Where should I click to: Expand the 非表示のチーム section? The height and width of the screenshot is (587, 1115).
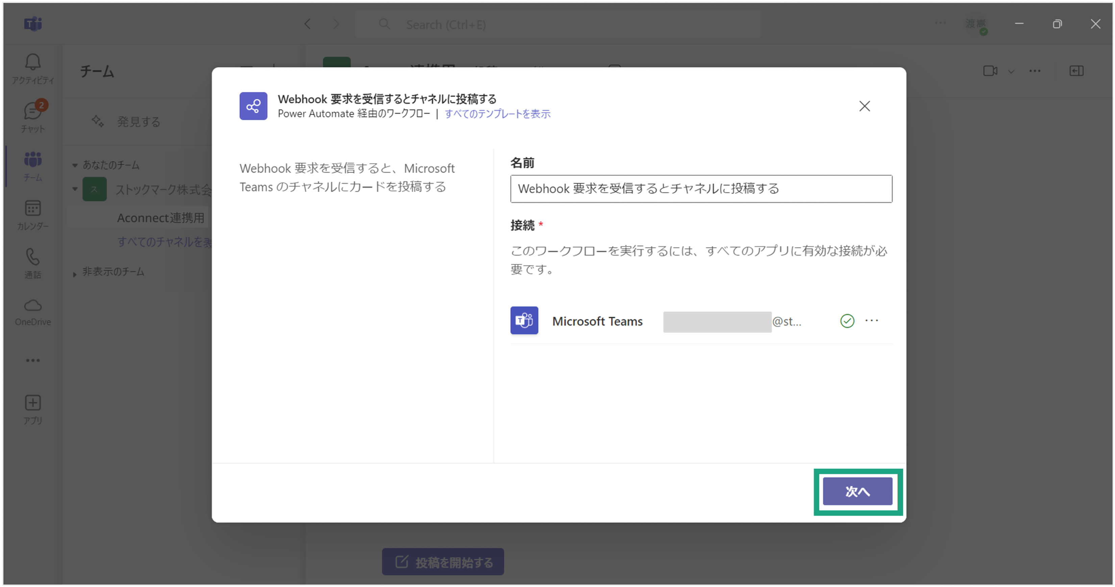coord(75,274)
